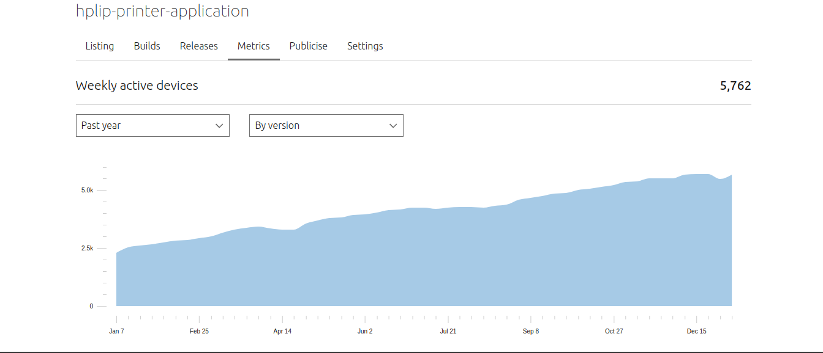Click the Oct 27 axis label
The height and width of the screenshot is (353, 823).
click(x=614, y=331)
